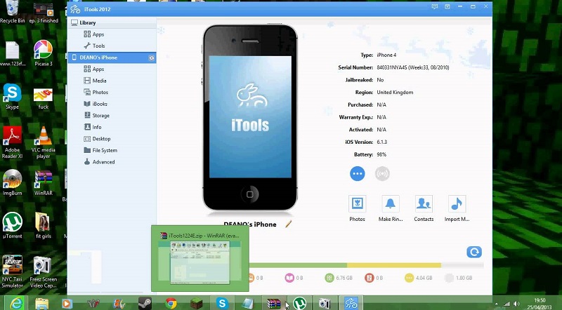
Task: Open Minecraft from taskbar
Action: tap(197, 303)
